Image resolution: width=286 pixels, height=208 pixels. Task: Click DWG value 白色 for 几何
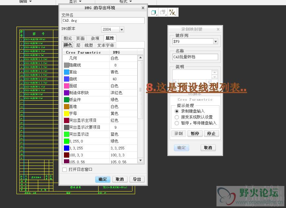point(115,58)
